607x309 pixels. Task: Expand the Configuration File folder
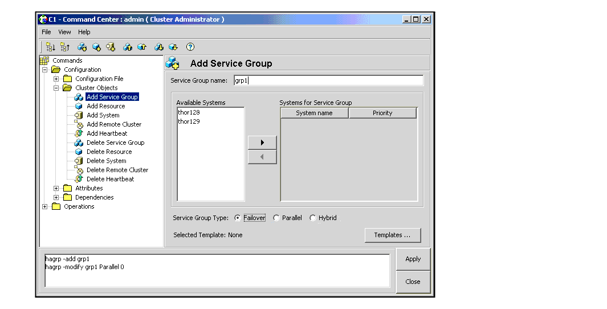point(56,79)
